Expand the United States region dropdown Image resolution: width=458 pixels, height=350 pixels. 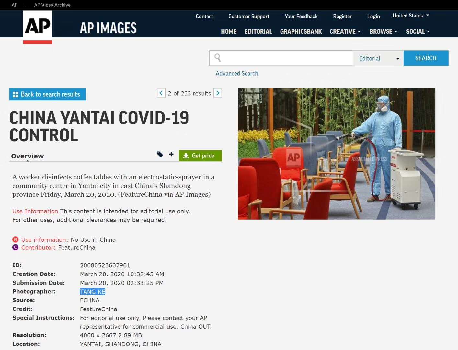[410, 16]
